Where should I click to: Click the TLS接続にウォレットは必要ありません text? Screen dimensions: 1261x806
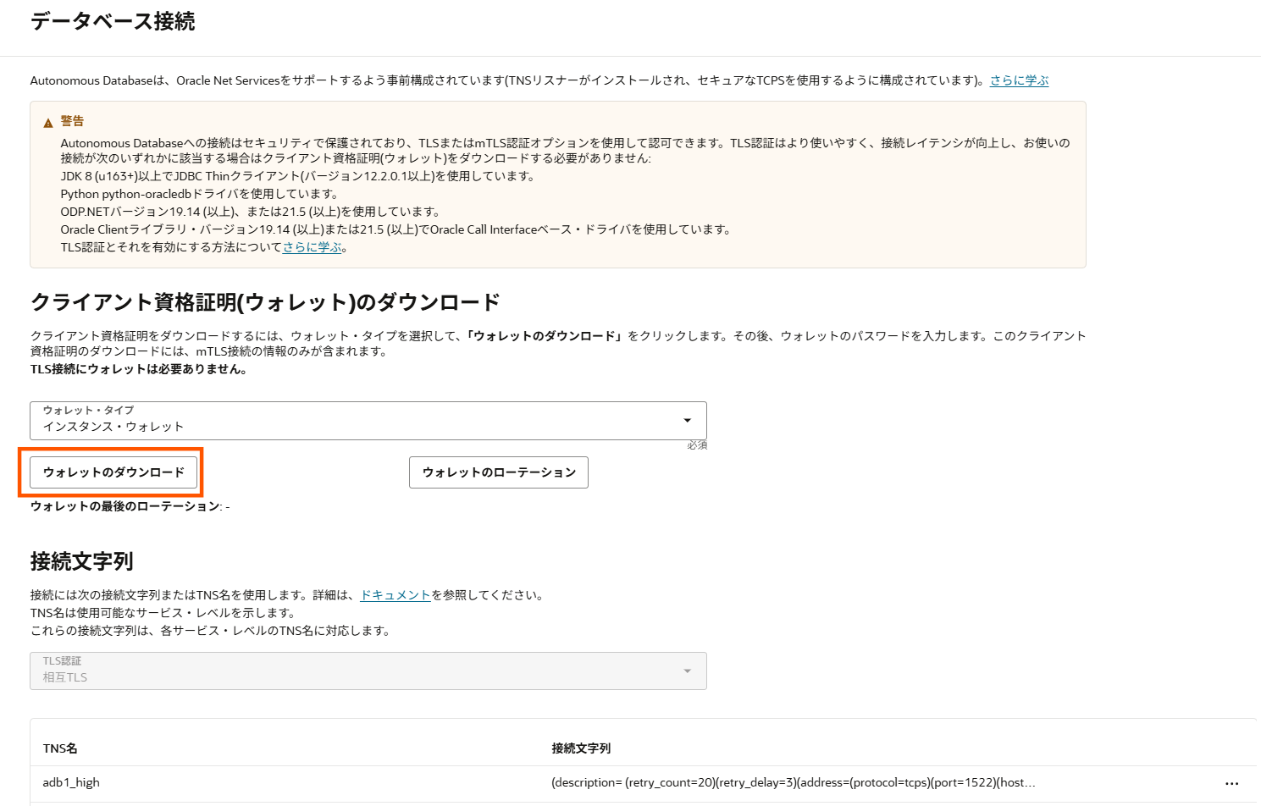[x=139, y=369]
